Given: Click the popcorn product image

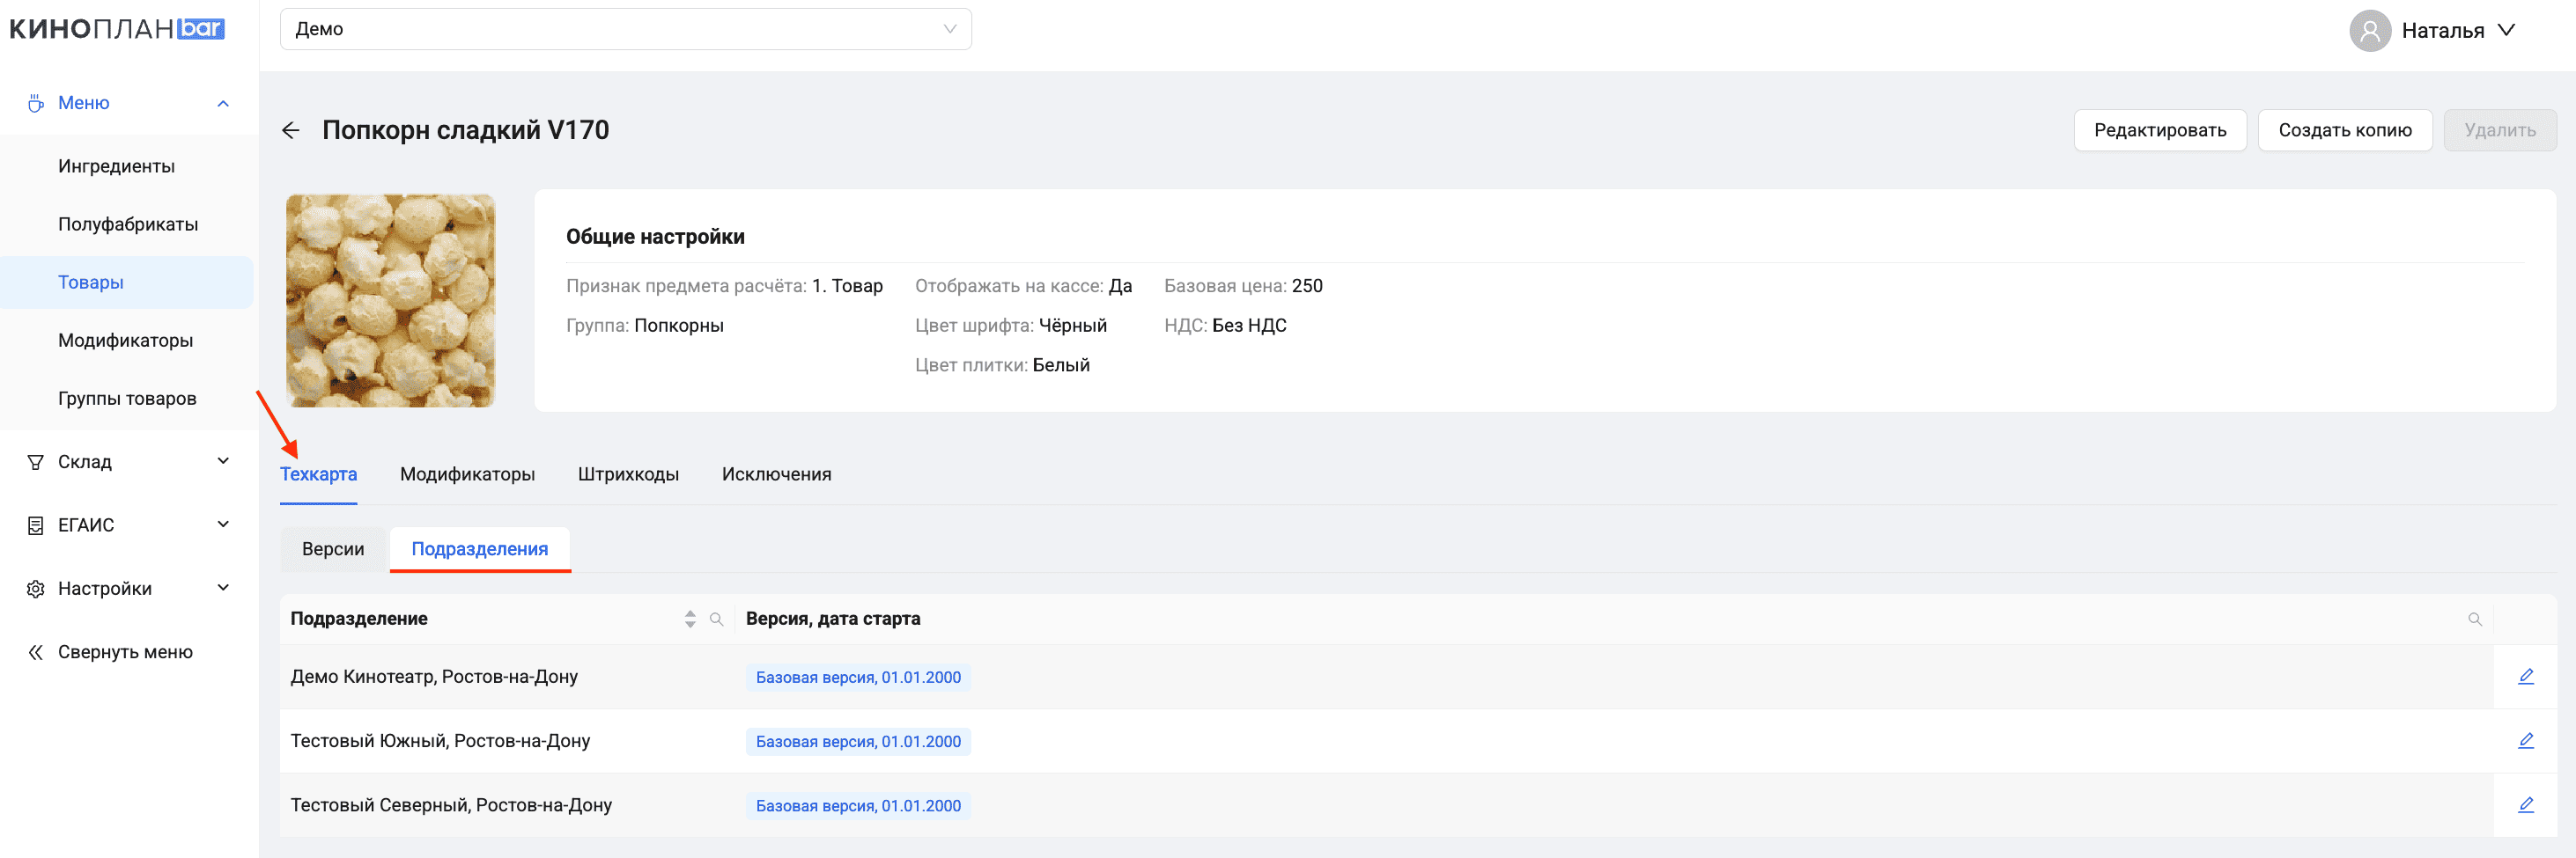Looking at the screenshot, I should pos(391,301).
